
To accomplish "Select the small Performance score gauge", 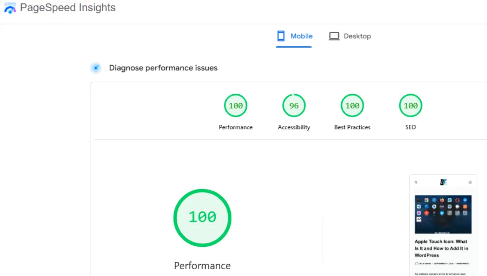I will [236, 106].
